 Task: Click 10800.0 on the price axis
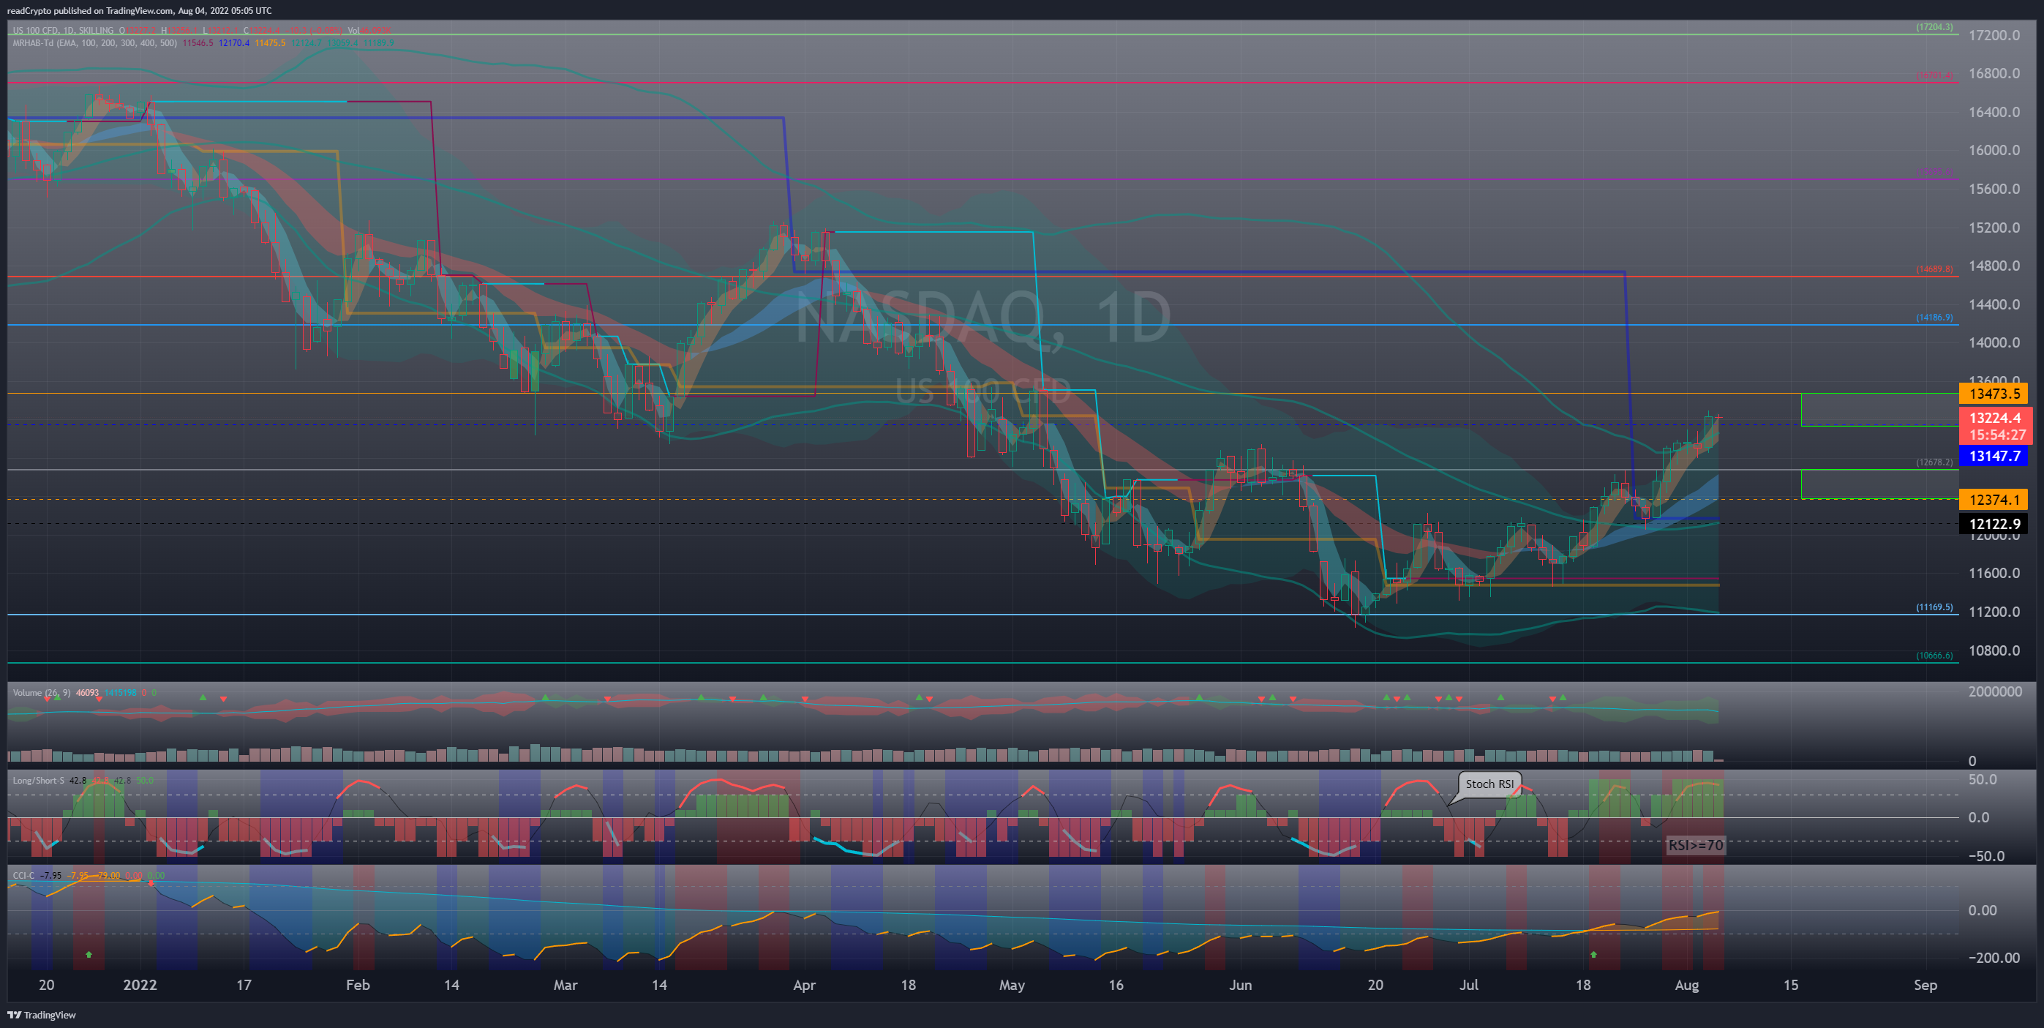[x=1994, y=651]
